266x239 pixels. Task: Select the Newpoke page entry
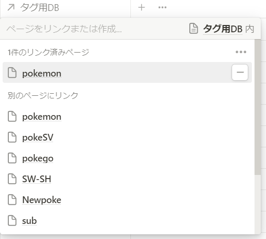127,200
